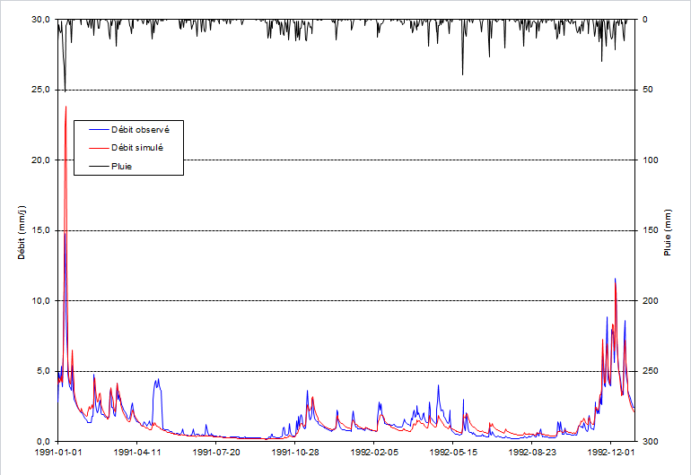This screenshot has height=475, width=691.
Task: Select the black line sample in legend
Action: 99,167
